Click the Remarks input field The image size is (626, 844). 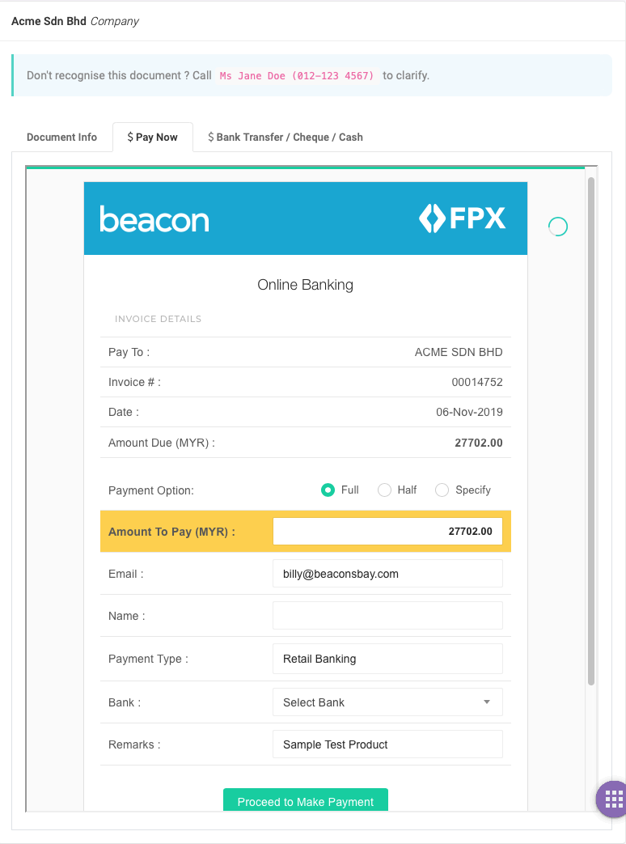[x=387, y=744]
